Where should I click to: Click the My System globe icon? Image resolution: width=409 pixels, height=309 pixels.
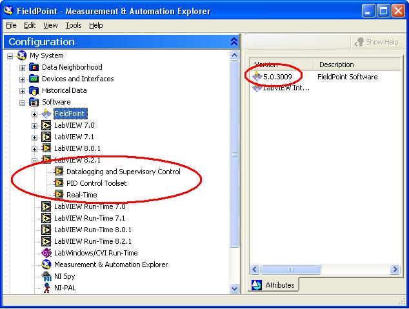coord(22,55)
